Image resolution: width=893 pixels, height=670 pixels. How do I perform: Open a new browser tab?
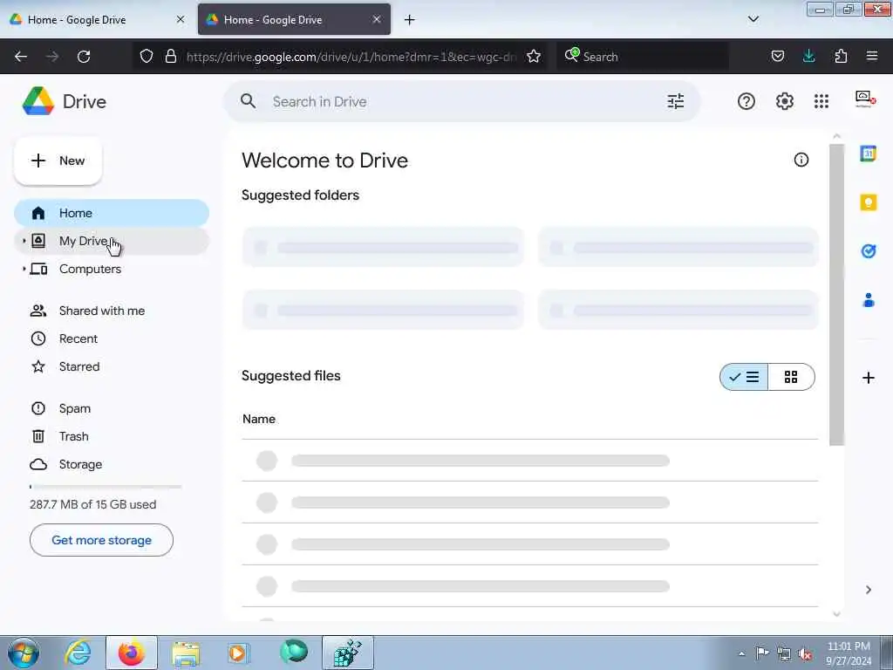tap(410, 20)
